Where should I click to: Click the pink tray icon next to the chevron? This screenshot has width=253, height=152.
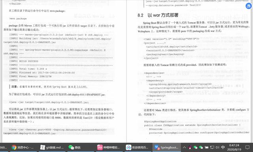click(190, 147)
